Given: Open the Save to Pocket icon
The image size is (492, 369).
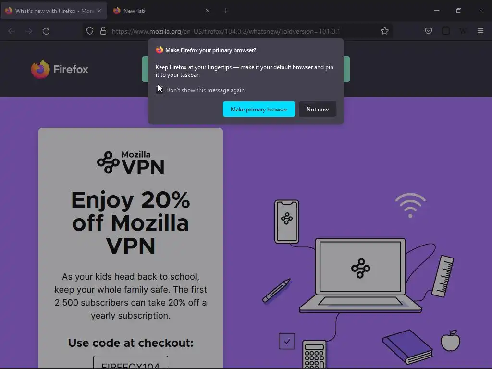Looking at the screenshot, I should pos(428,31).
